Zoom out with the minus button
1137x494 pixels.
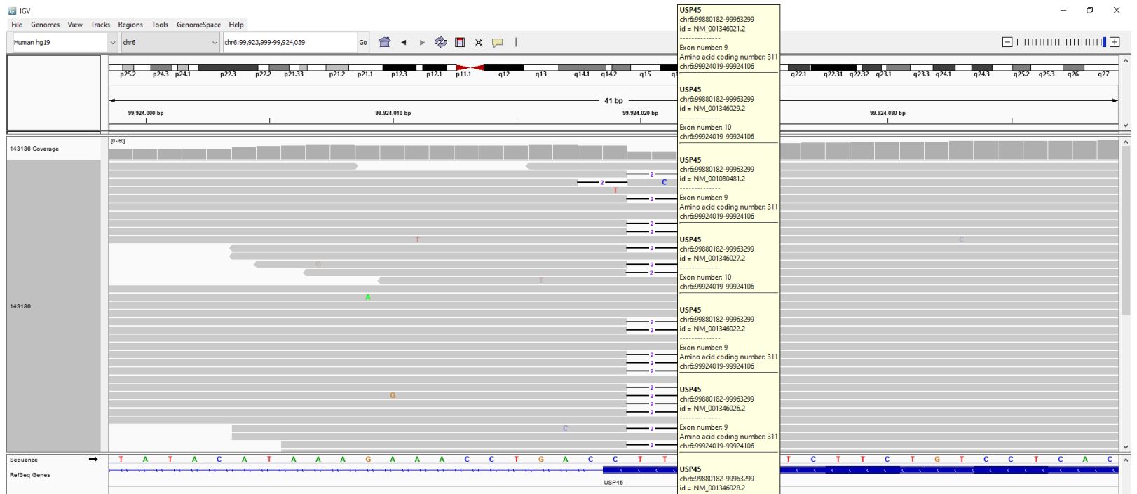coord(1007,42)
